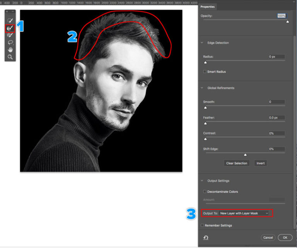Collapse the Global Refinements section
The image size is (297, 248).
[202, 88]
